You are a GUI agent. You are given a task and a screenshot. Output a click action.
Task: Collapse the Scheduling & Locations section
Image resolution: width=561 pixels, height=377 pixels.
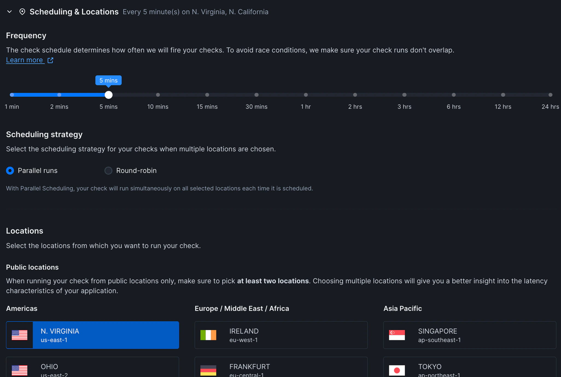9,12
